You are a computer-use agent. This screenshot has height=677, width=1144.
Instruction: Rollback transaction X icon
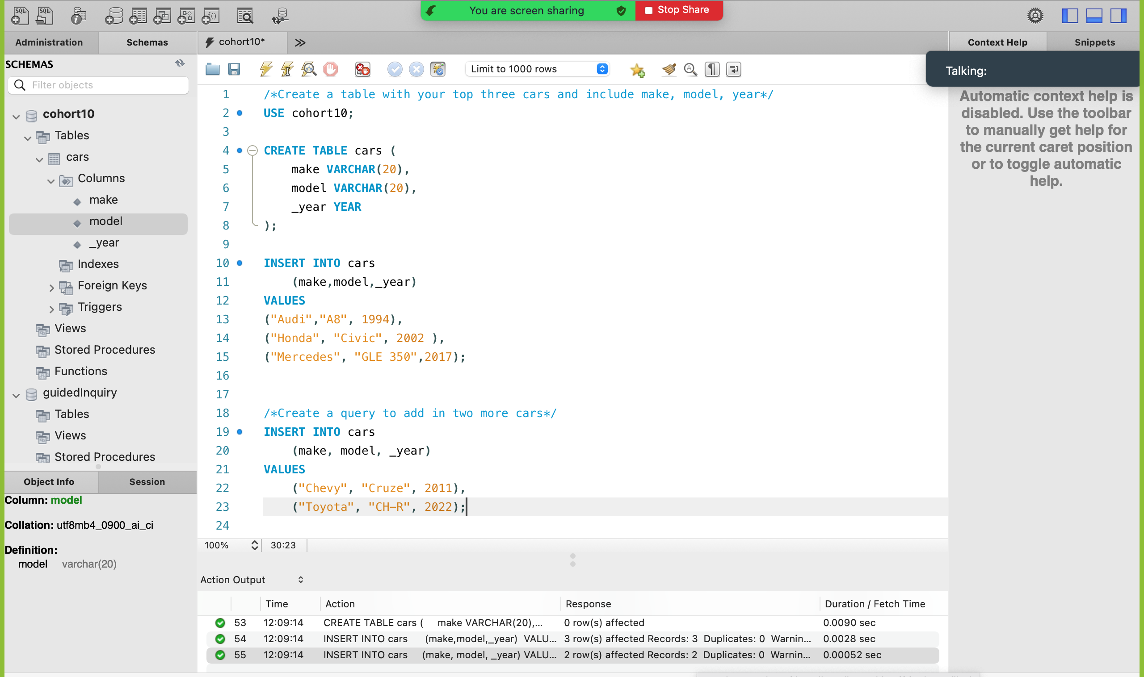(x=416, y=69)
